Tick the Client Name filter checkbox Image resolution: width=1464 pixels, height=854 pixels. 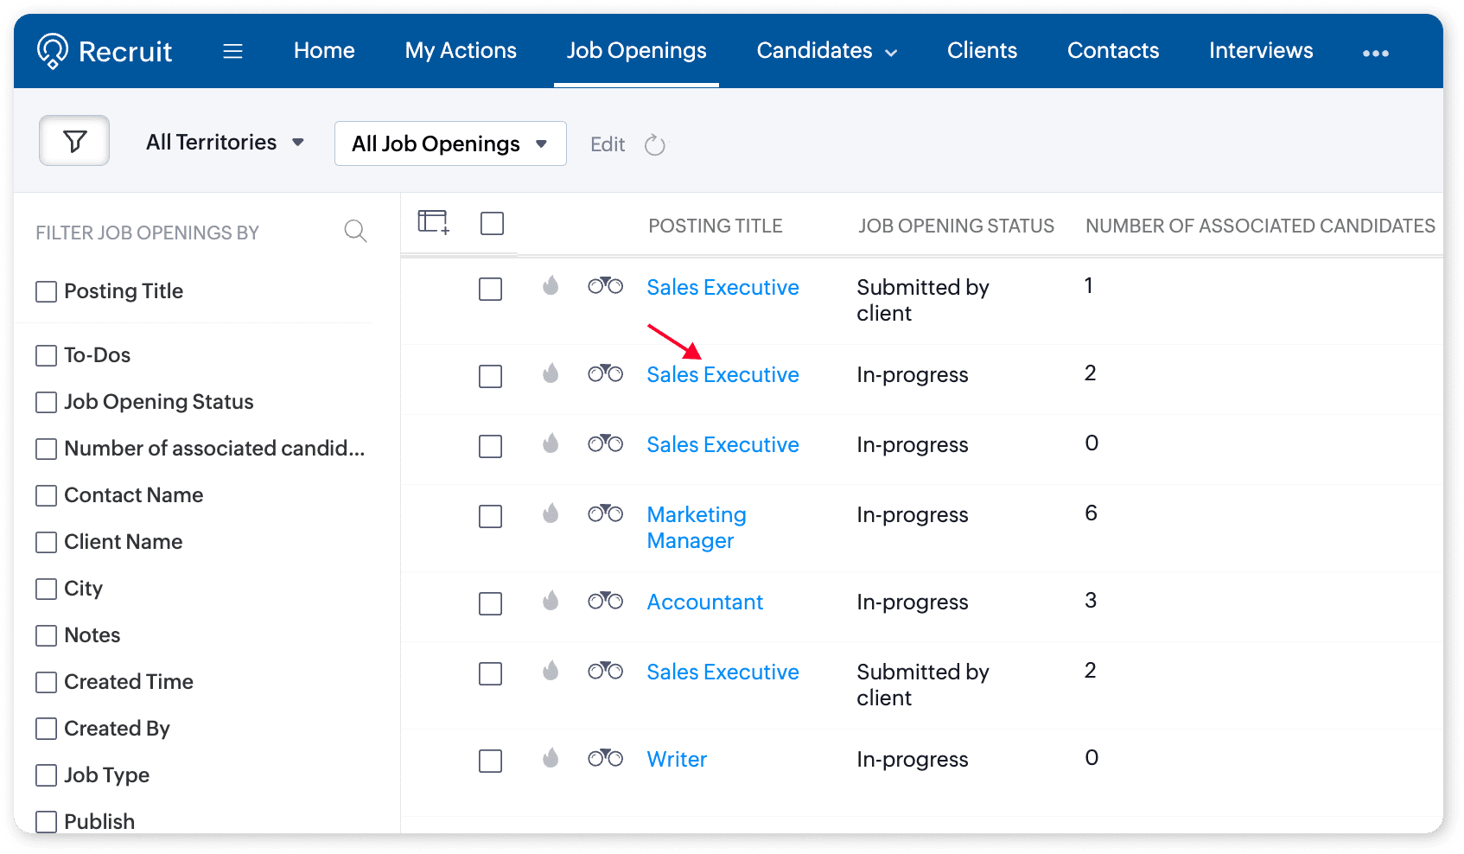[47, 543]
